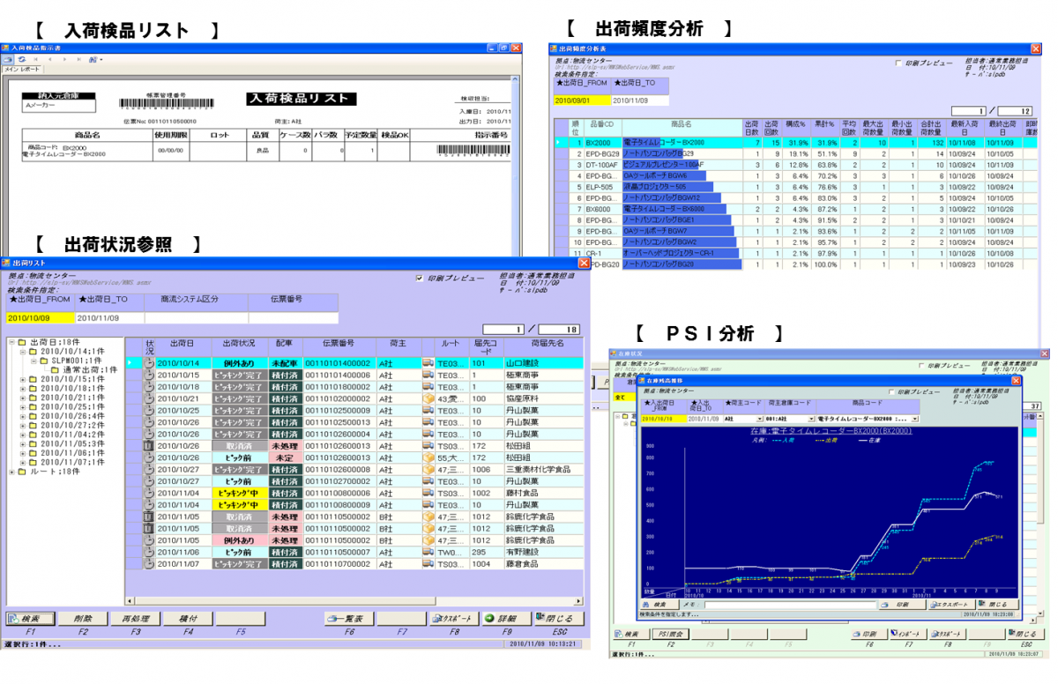Click the truck icon in the 山口建設 row
The height and width of the screenshot is (684, 1058).
428,362
